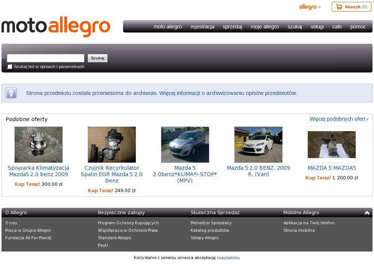
Task: Open the PayU footer link
Action: point(103,245)
